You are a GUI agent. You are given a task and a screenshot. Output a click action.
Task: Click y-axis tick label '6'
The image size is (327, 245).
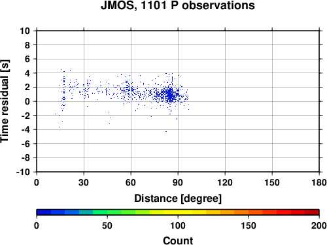click(27, 59)
